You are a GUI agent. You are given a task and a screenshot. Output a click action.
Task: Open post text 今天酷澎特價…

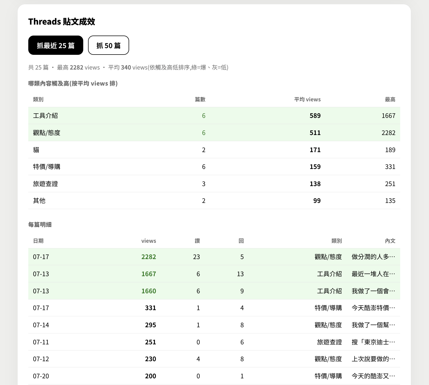point(373,308)
